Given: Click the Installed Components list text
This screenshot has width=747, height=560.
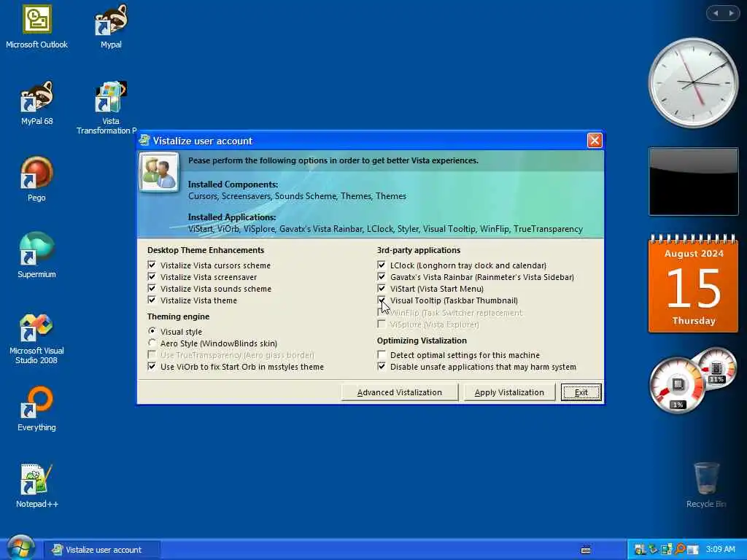Looking at the screenshot, I should [x=298, y=196].
